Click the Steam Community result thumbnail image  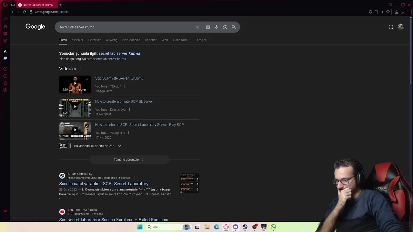tap(189, 183)
